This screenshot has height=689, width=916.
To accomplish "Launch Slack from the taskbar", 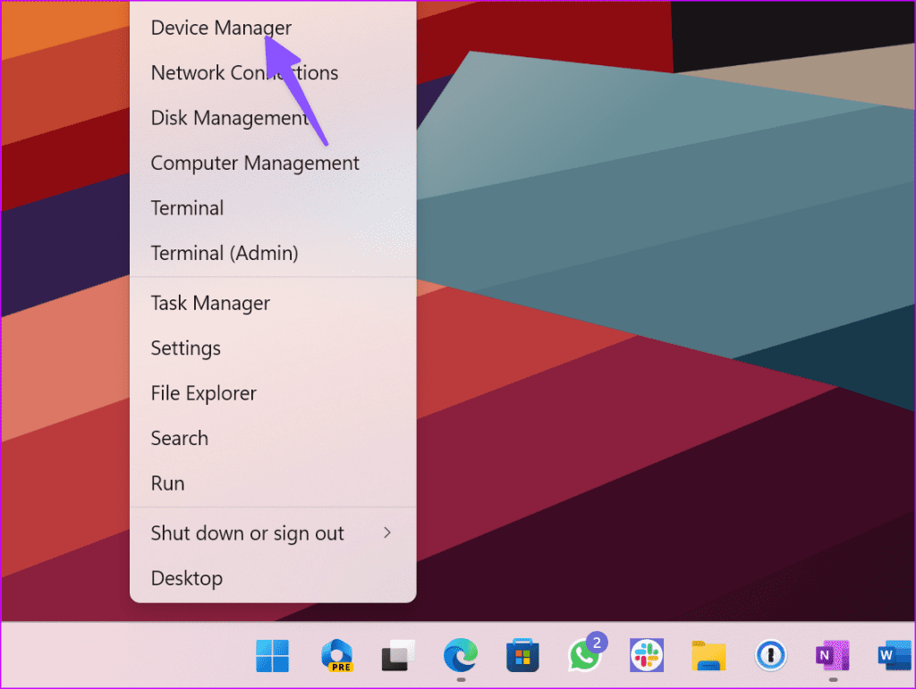I will (647, 655).
